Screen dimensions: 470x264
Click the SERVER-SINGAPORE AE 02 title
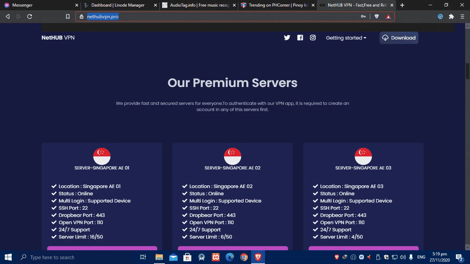233,168
